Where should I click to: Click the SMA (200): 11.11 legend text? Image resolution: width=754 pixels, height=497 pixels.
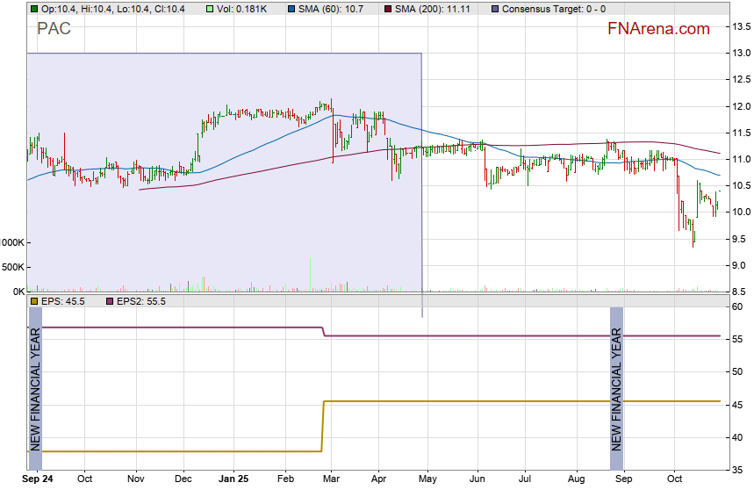click(x=433, y=9)
